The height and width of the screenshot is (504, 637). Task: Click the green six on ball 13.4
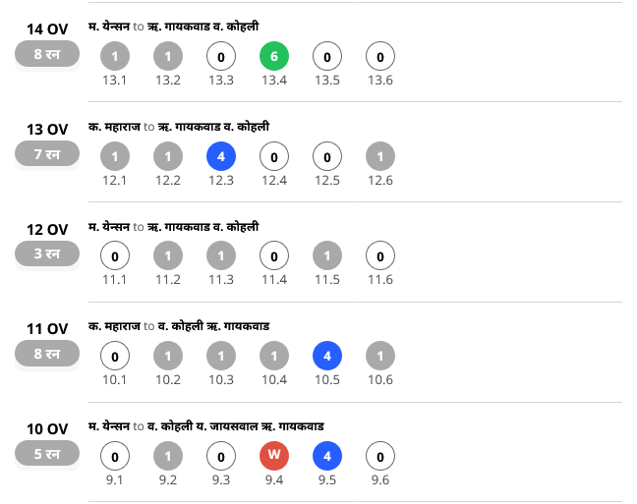point(273,57)
